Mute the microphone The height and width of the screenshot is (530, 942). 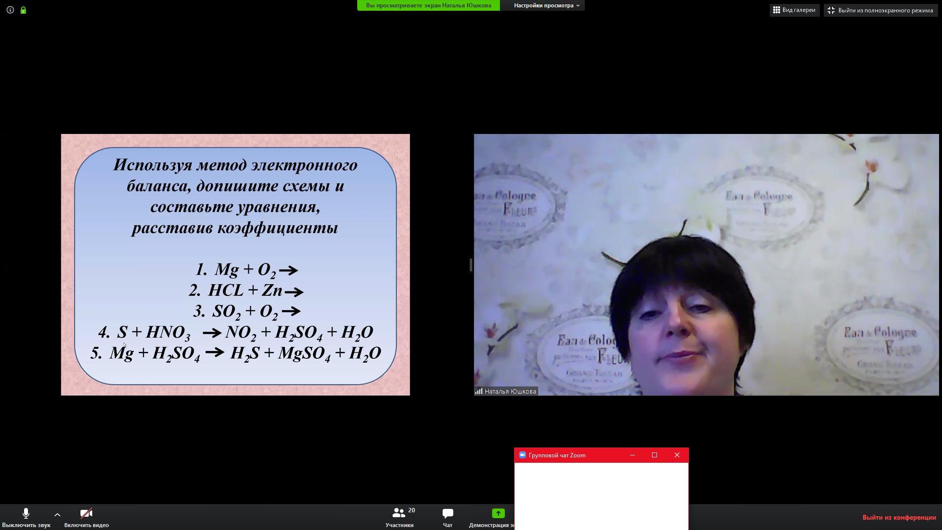click(26, 517)
